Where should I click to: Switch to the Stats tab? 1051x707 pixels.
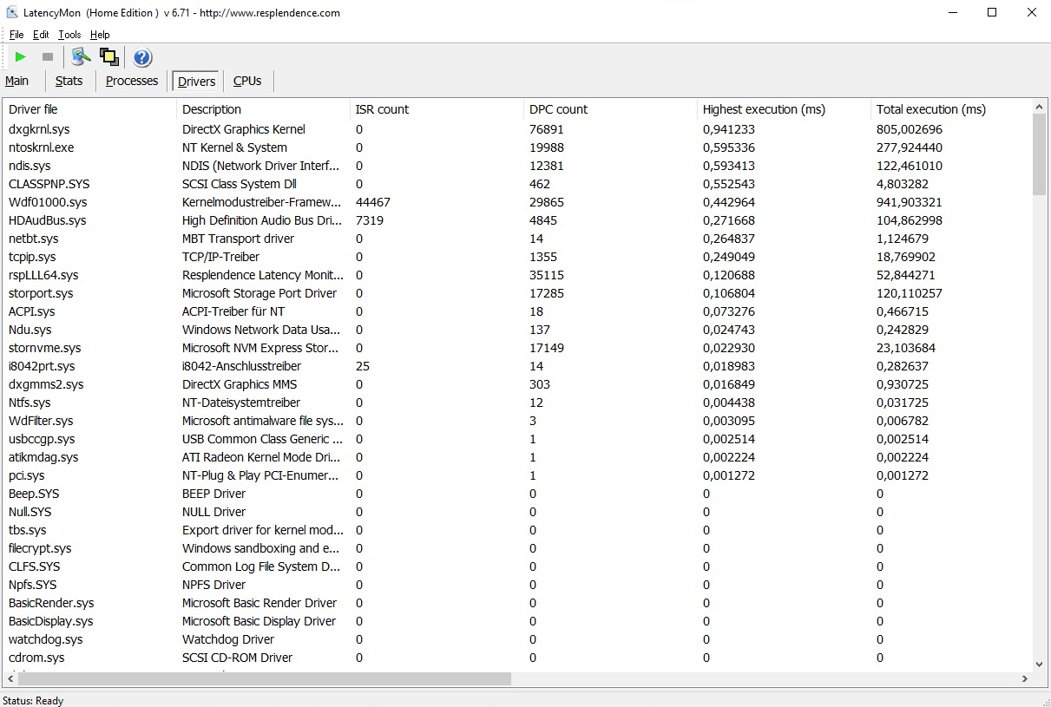tap(69, 81)
